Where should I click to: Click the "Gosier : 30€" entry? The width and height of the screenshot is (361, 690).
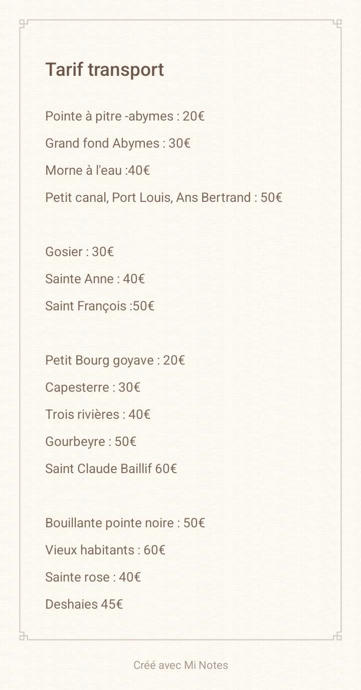pyautogui.click(x=80, y=252)
